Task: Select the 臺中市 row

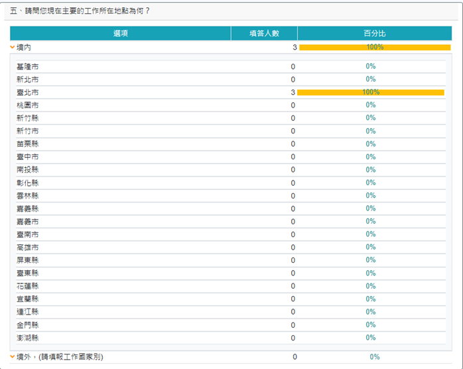Action: click(28, 157)
